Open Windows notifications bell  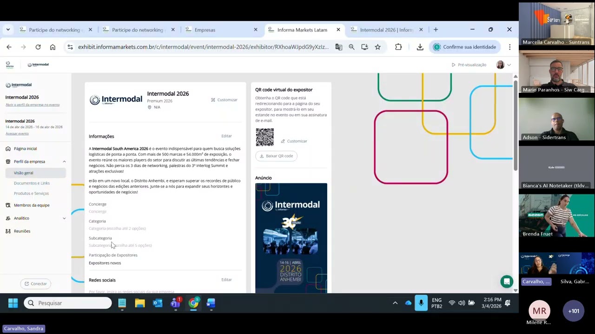click(x=508, y=303)
